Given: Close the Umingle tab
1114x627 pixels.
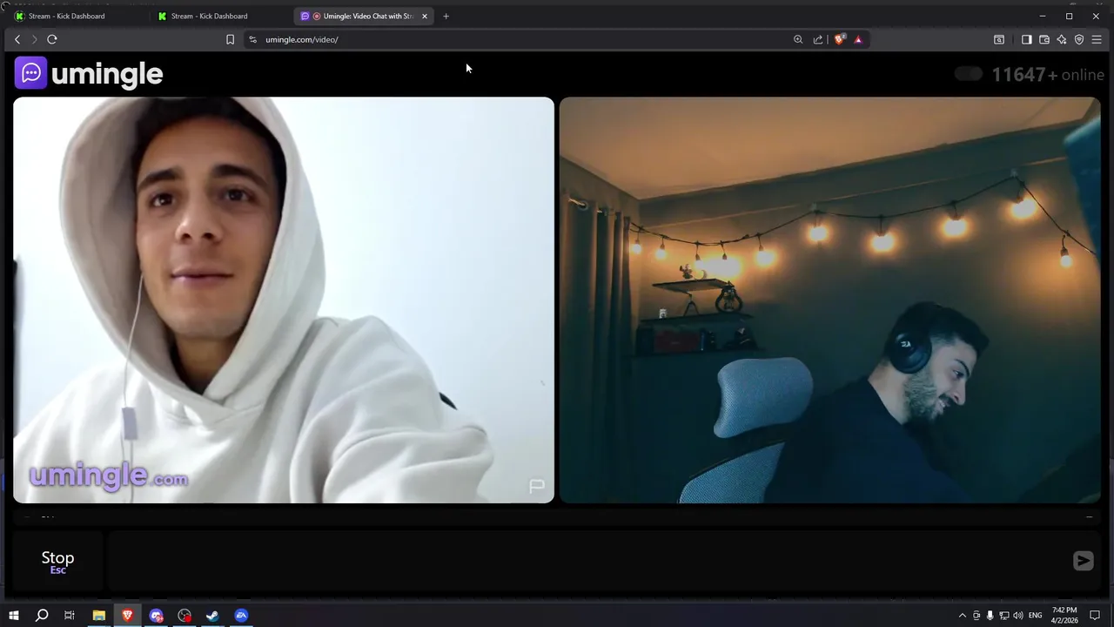Looking at the screenshot, I should tap(425, 16).
